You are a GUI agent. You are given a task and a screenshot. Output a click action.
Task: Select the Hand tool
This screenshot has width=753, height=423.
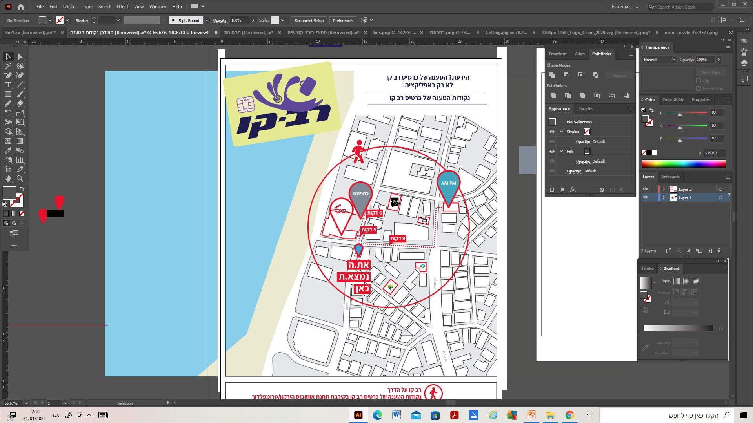[8, 179]
